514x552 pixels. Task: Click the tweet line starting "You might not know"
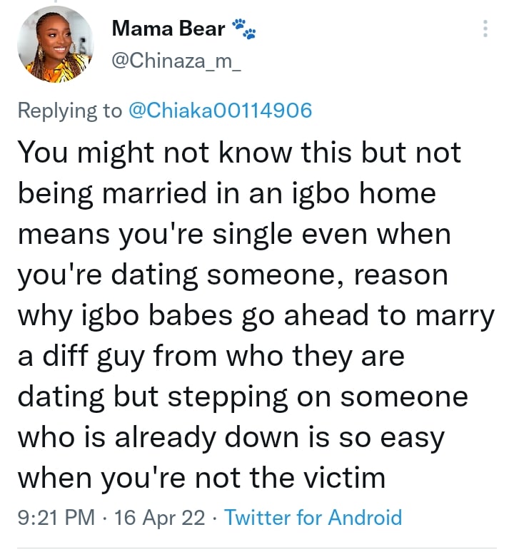[238, 152]
